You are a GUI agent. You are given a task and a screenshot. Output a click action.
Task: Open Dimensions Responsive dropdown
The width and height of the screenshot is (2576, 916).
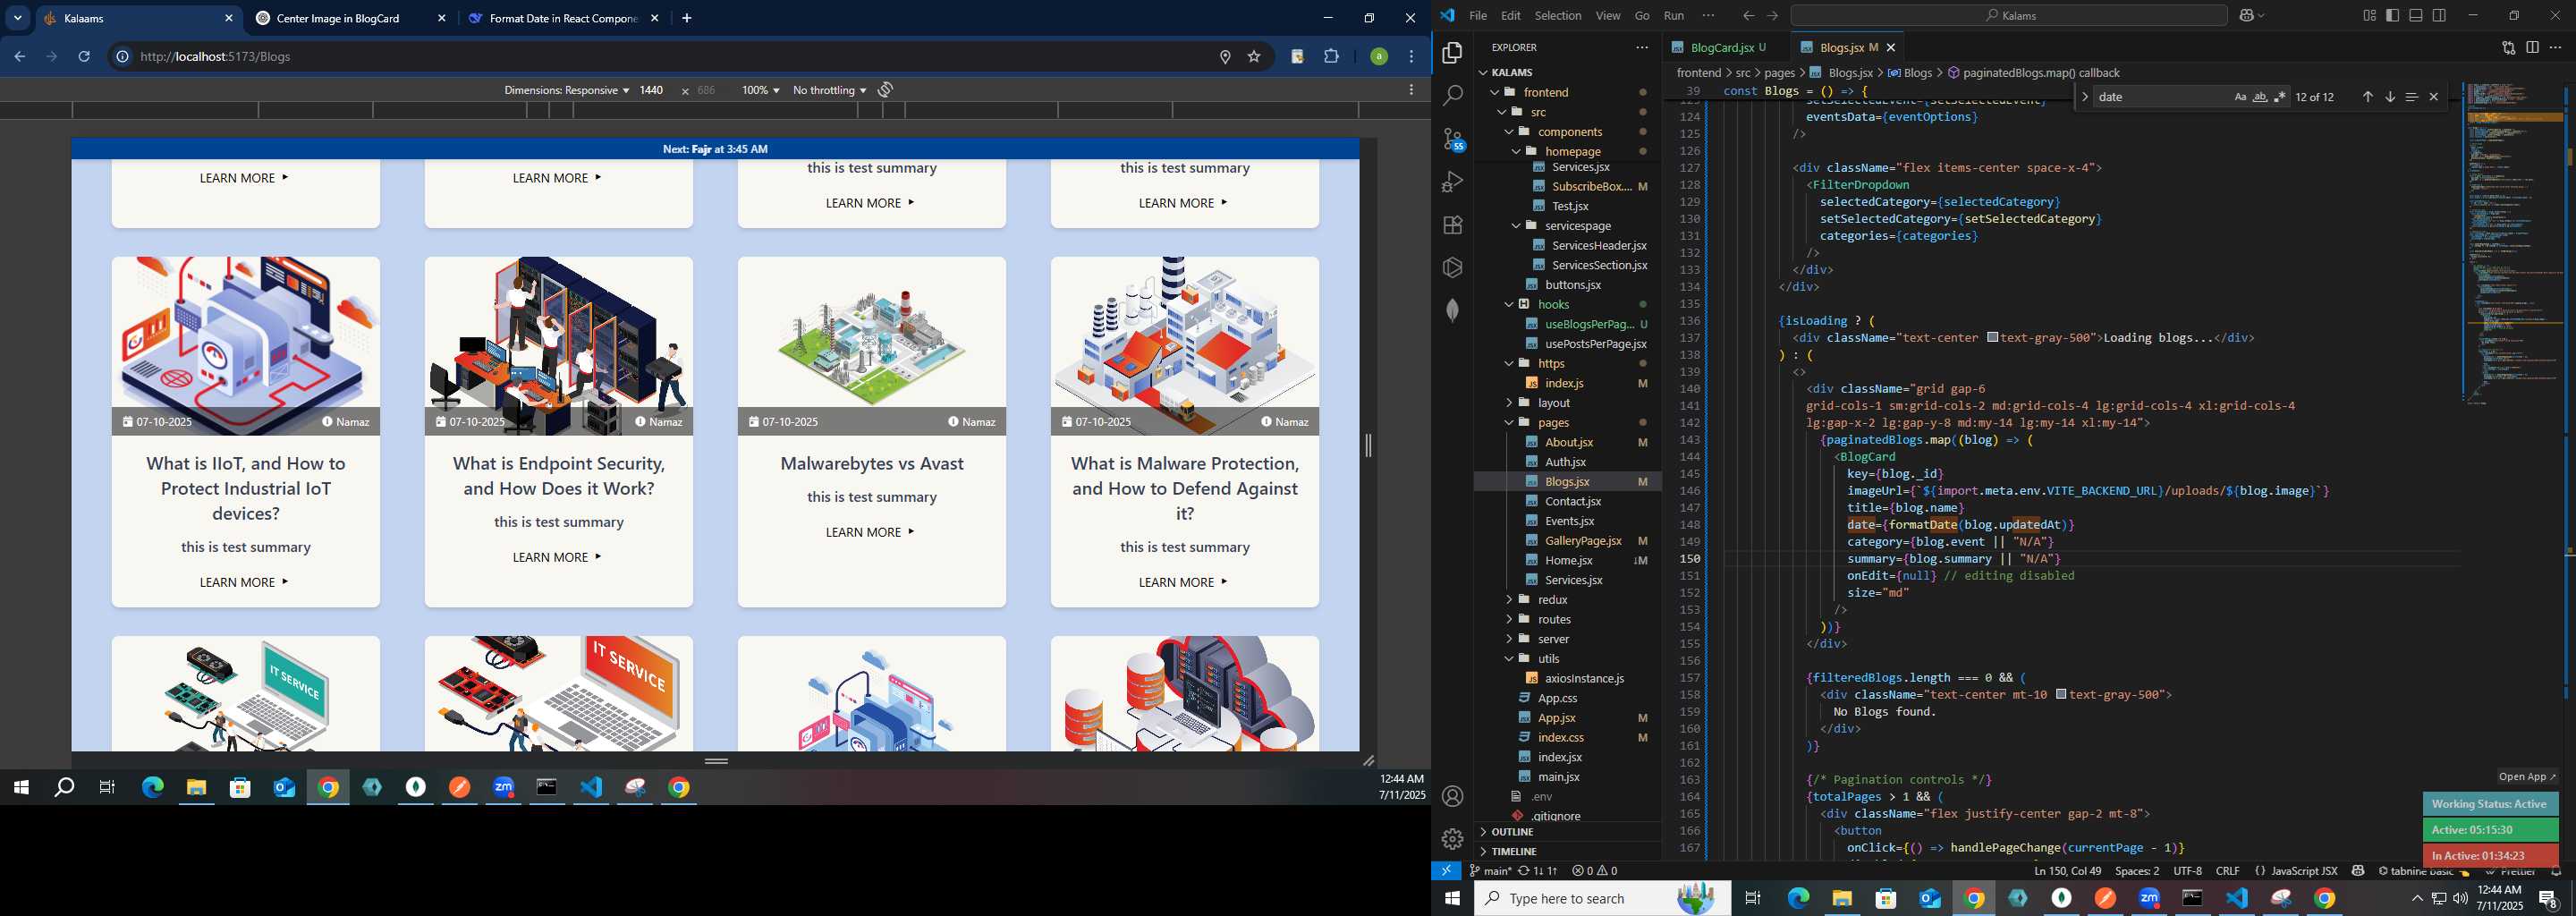[x=566, y=90]
